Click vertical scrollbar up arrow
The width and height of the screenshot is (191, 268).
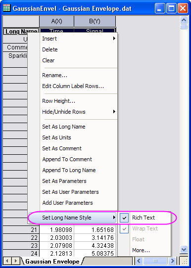click(184, 20)
